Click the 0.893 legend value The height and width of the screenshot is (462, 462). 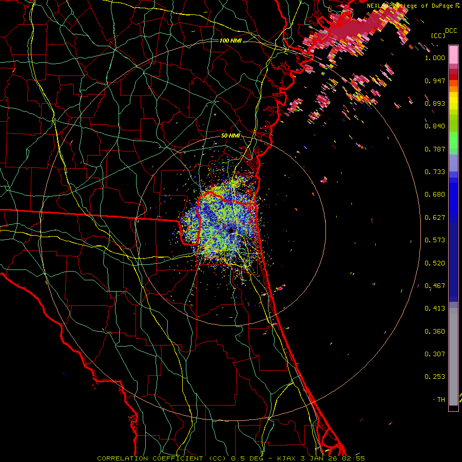pyautogui.click(x=435, y=103)
